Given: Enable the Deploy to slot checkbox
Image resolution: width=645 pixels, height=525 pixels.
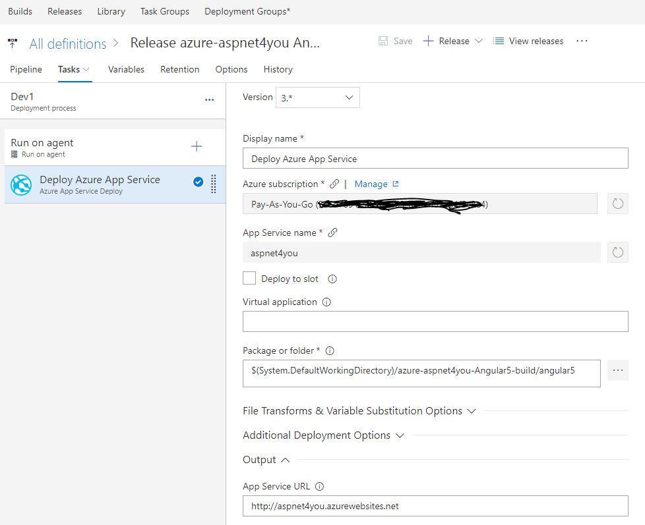Looking at the screenshot, I should pyautogui.click(x=249, y=278).
